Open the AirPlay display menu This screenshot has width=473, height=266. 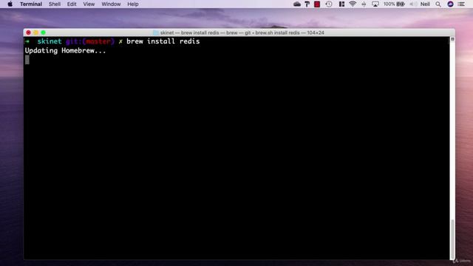(375, 4)
